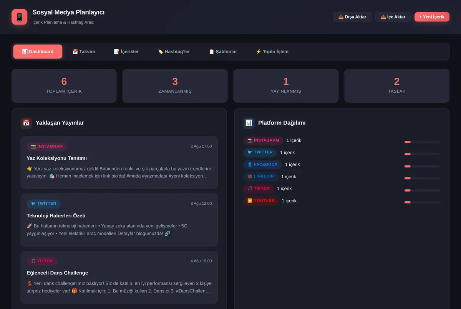Click the Facebook badge in Platform Dağılımı
The width and height of the screenshot is (461, 309).
tap(262, 164)
